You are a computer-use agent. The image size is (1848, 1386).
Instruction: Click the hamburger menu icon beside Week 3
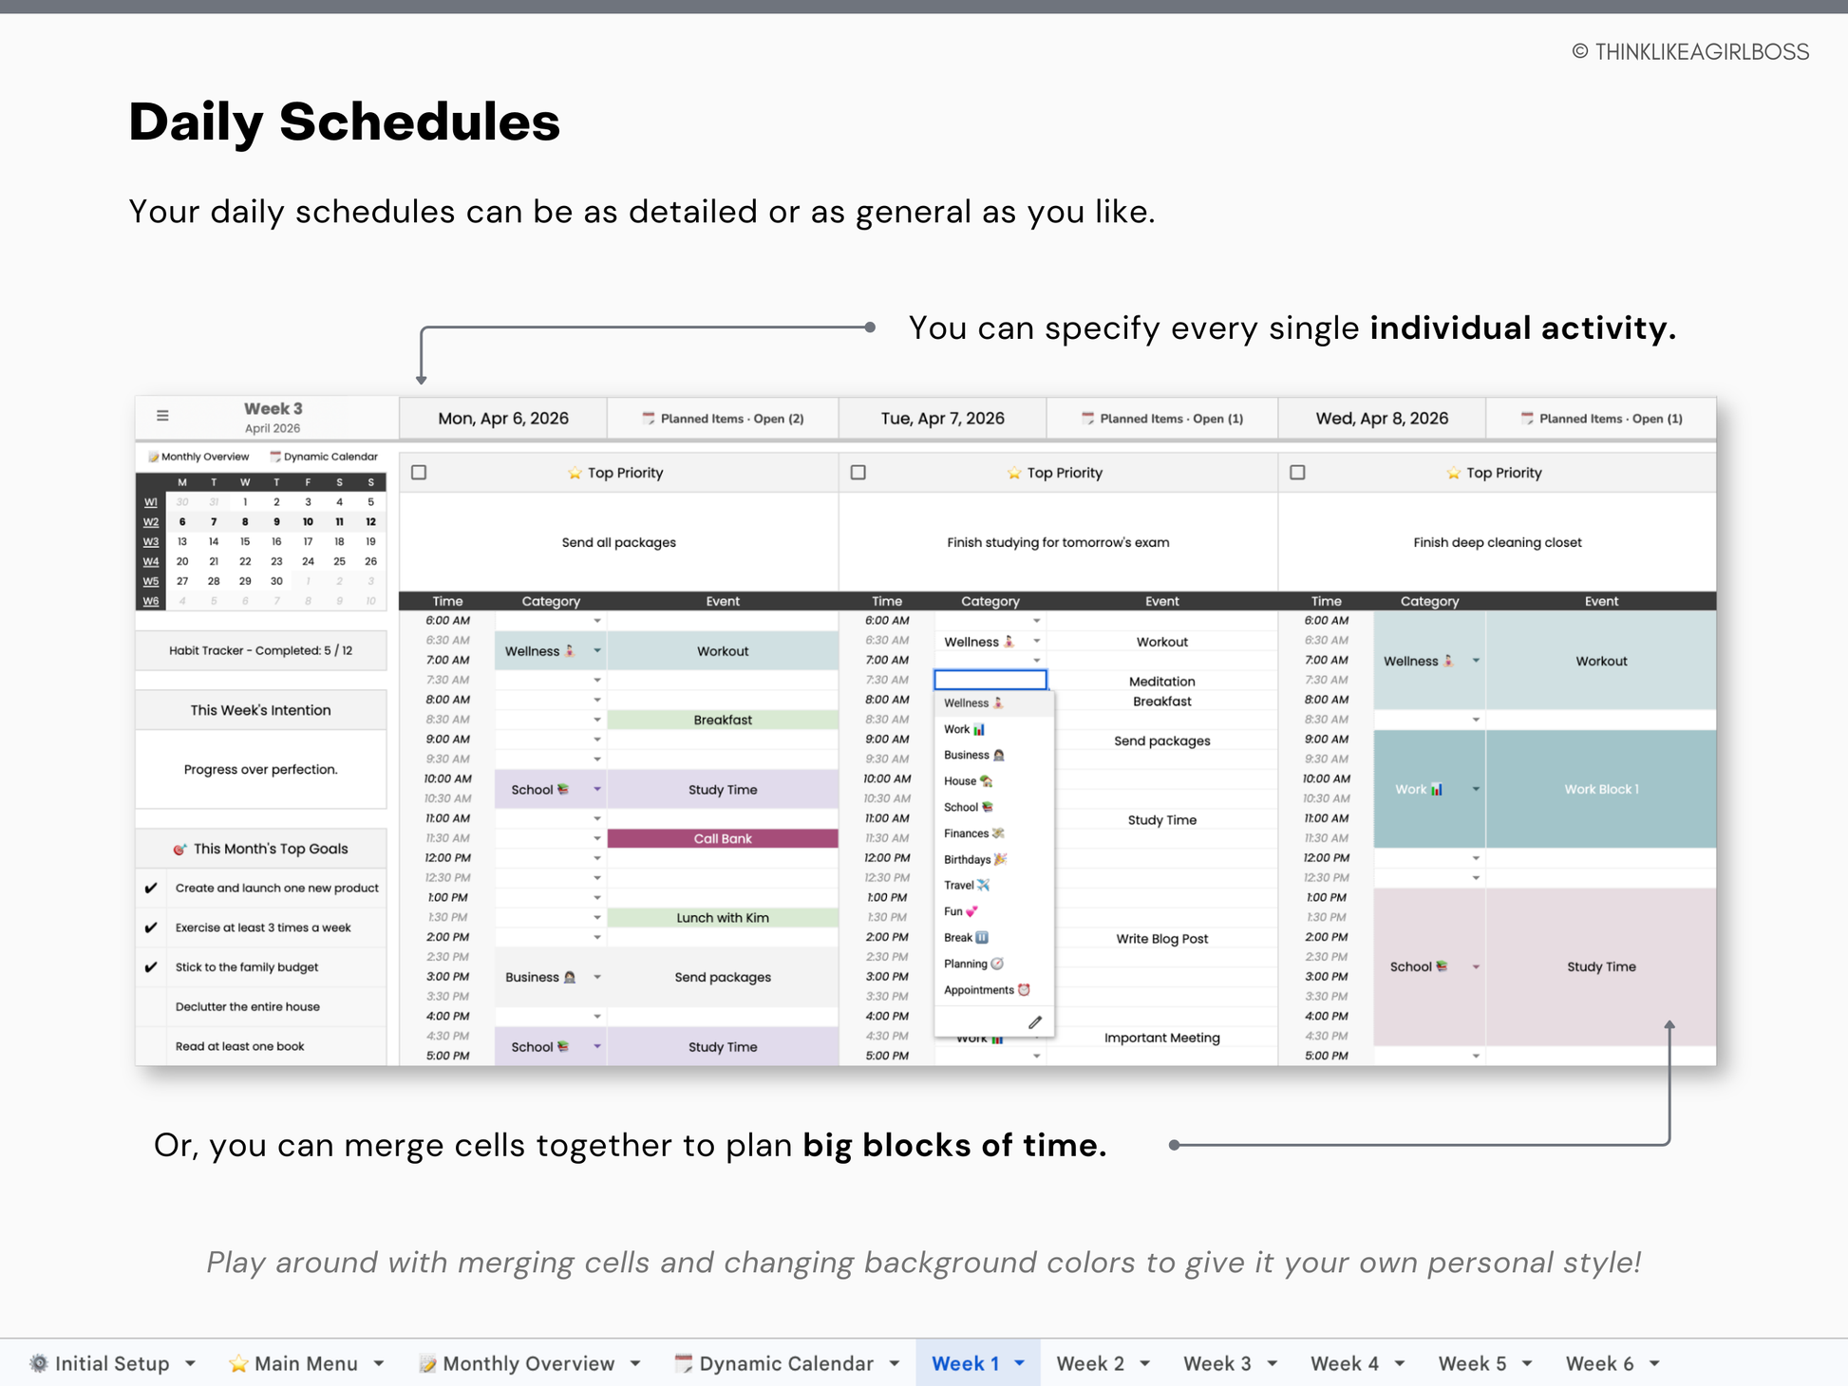tap(162, 416)
